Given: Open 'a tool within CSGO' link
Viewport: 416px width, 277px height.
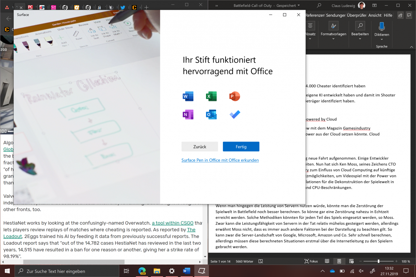Looking at the screenshot, I should click(173, 223).
